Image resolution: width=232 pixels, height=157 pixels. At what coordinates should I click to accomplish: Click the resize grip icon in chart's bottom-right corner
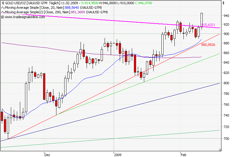[x=220, y=150]
